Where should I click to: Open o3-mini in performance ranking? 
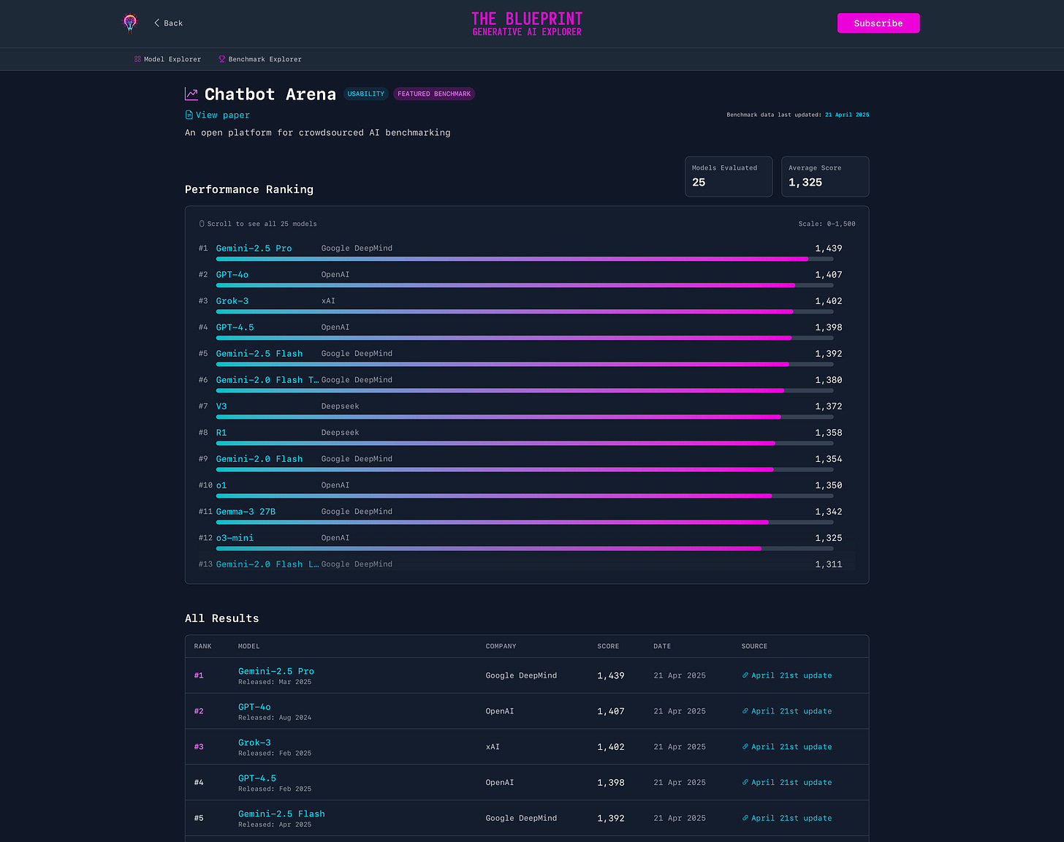[235, 538]
